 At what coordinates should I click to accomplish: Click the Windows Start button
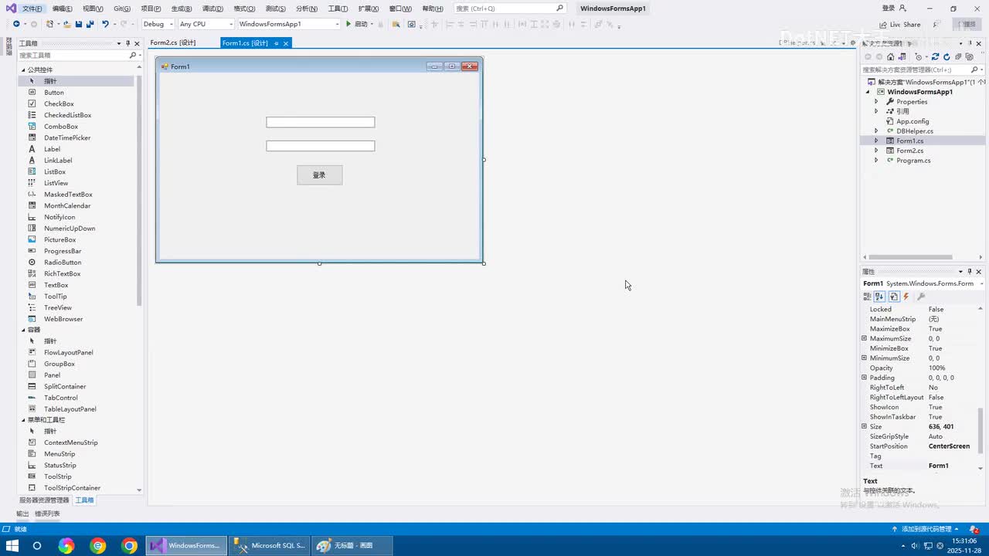pos(12,546)
